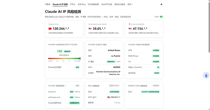Click the 未检测到泄露 DNS status badge
This screenshot has height=110, width=210.
point(114,92)
